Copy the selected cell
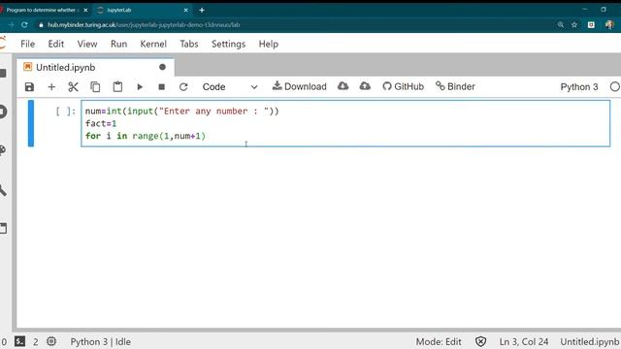 click(95, 86)
